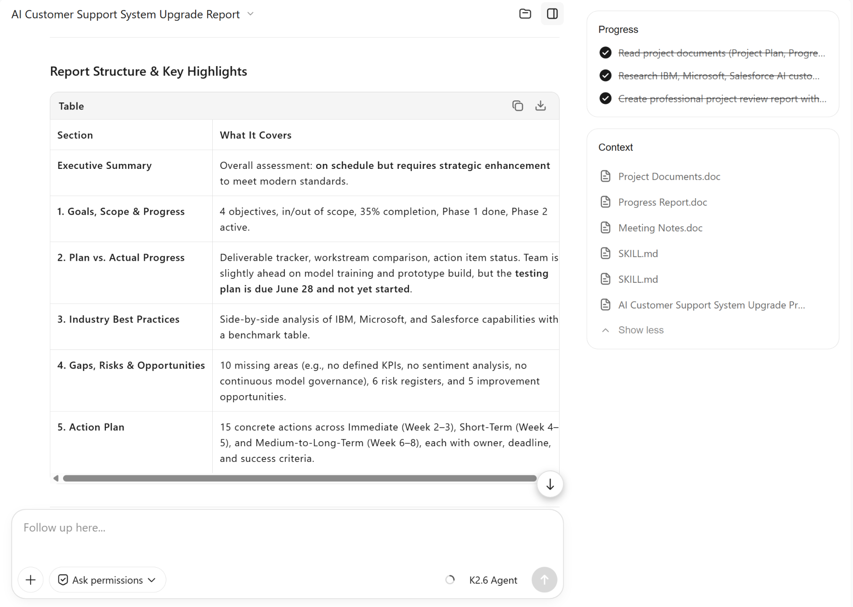
Task: Collapse context list with Show less
Action: coord(633,330)
